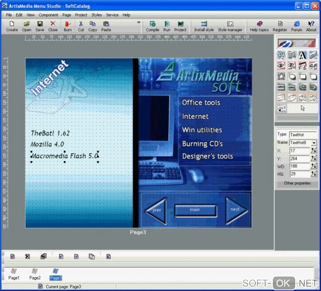Open Project settings toolbar icon

180,26
